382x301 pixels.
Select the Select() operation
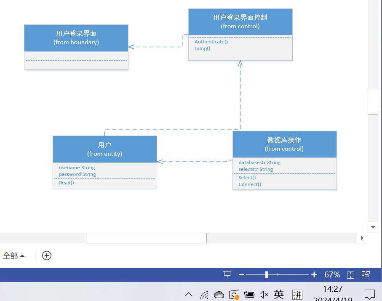click(247, 178)
